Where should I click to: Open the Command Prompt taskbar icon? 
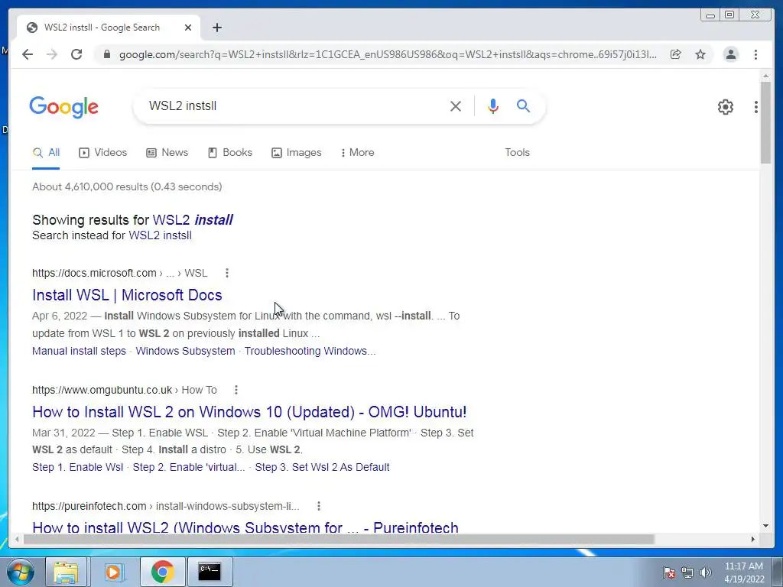pyautogui.click(x=210, y=572)
